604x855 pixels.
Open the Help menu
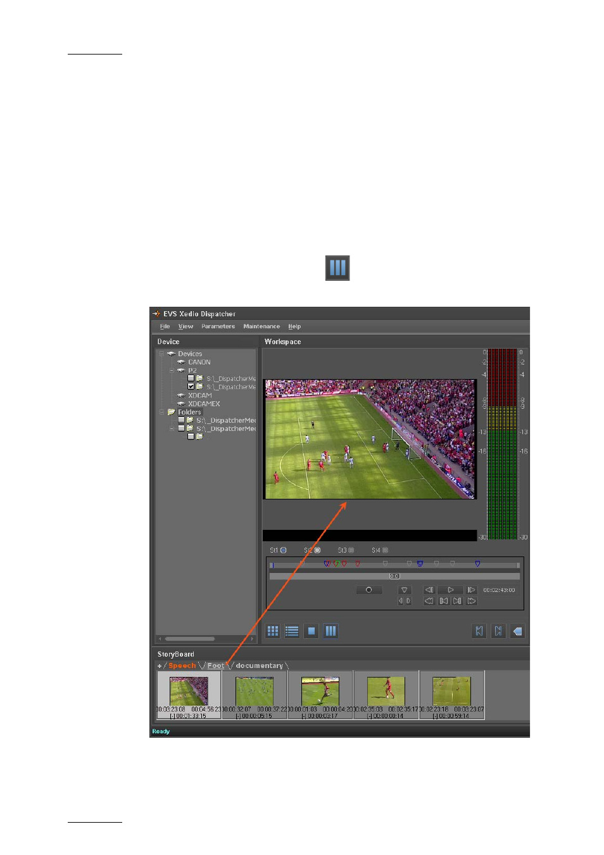(294, 326)
